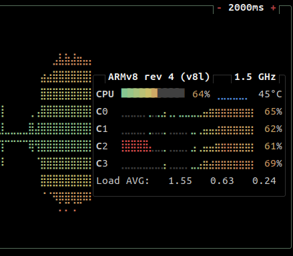Click the C2 61% usage value

coord(273,146)
